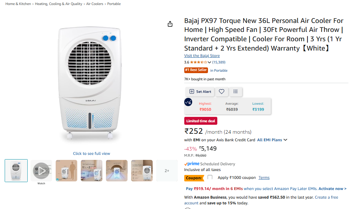
Task: Open more images via 2+ thumbnail
Action: (167, 171)
